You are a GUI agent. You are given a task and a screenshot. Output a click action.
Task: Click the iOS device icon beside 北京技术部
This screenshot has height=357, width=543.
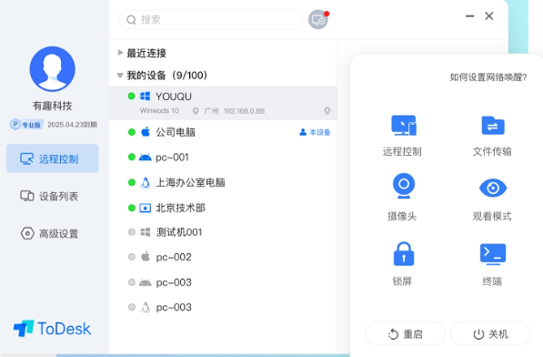[146, 208]
